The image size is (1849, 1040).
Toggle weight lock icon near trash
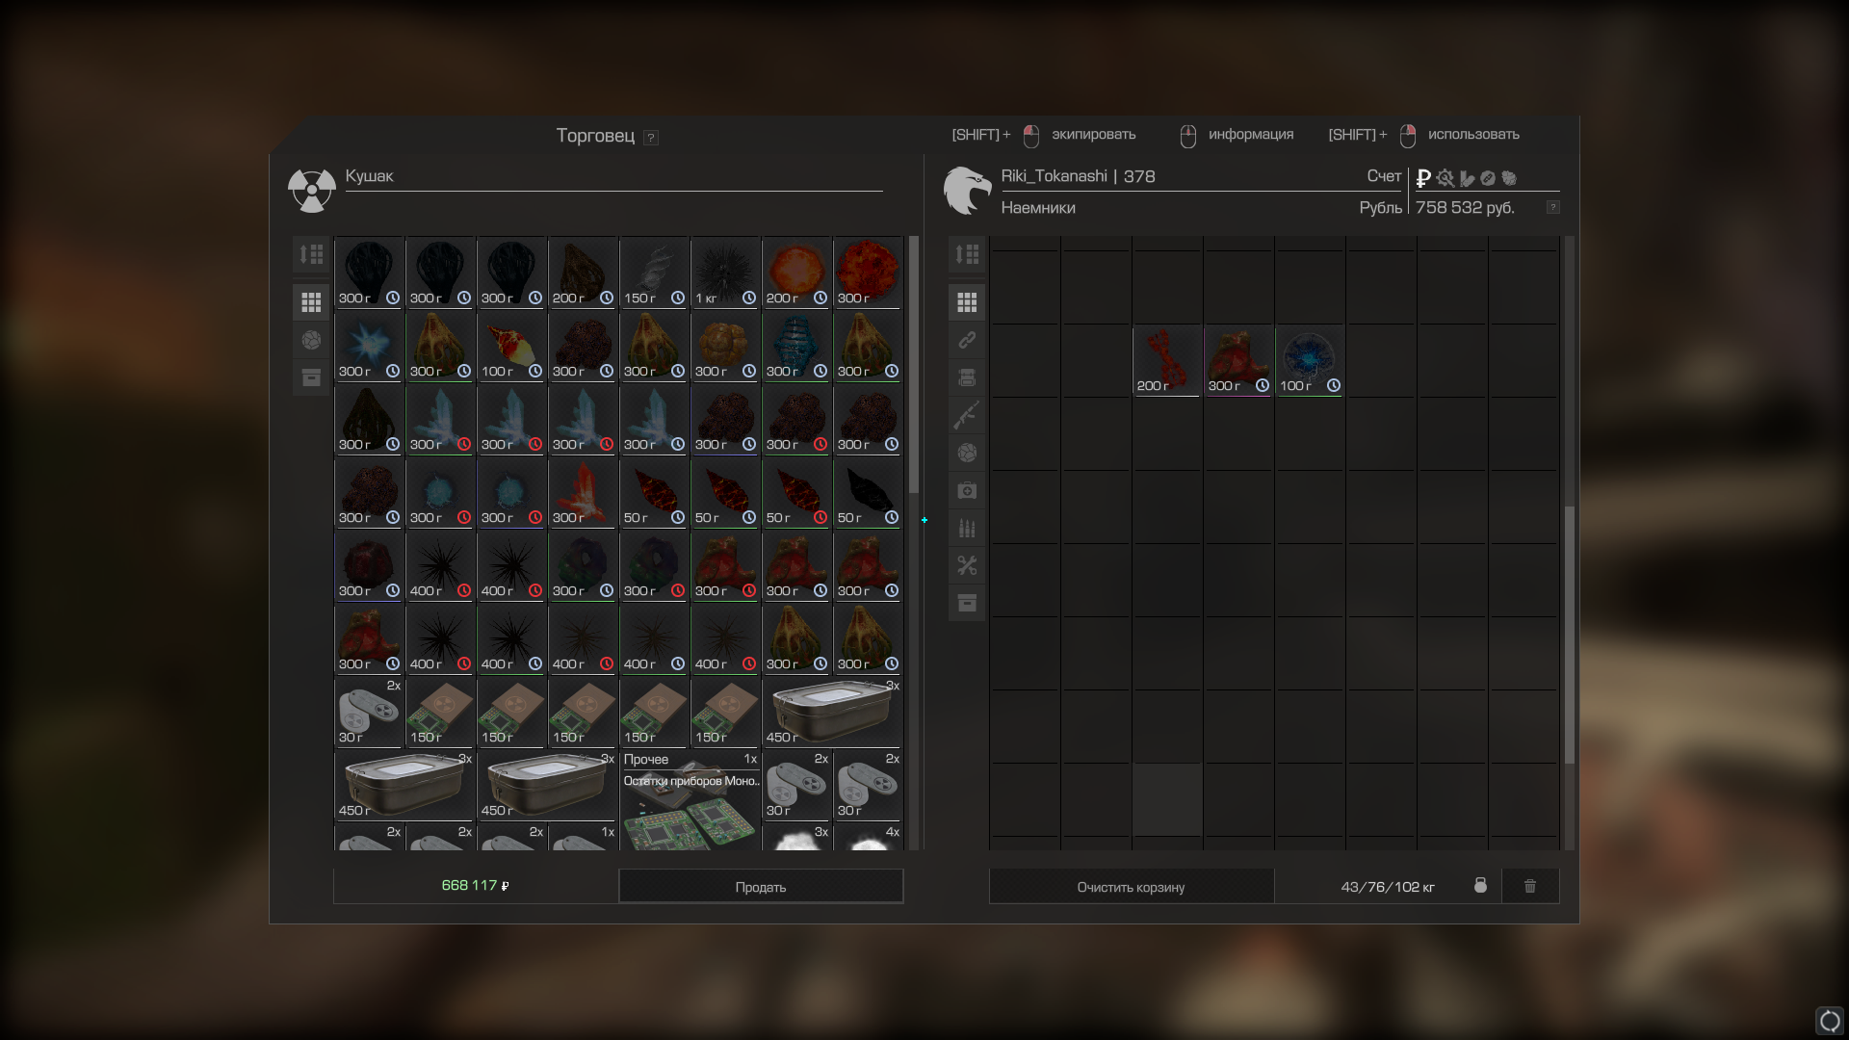1481,886
